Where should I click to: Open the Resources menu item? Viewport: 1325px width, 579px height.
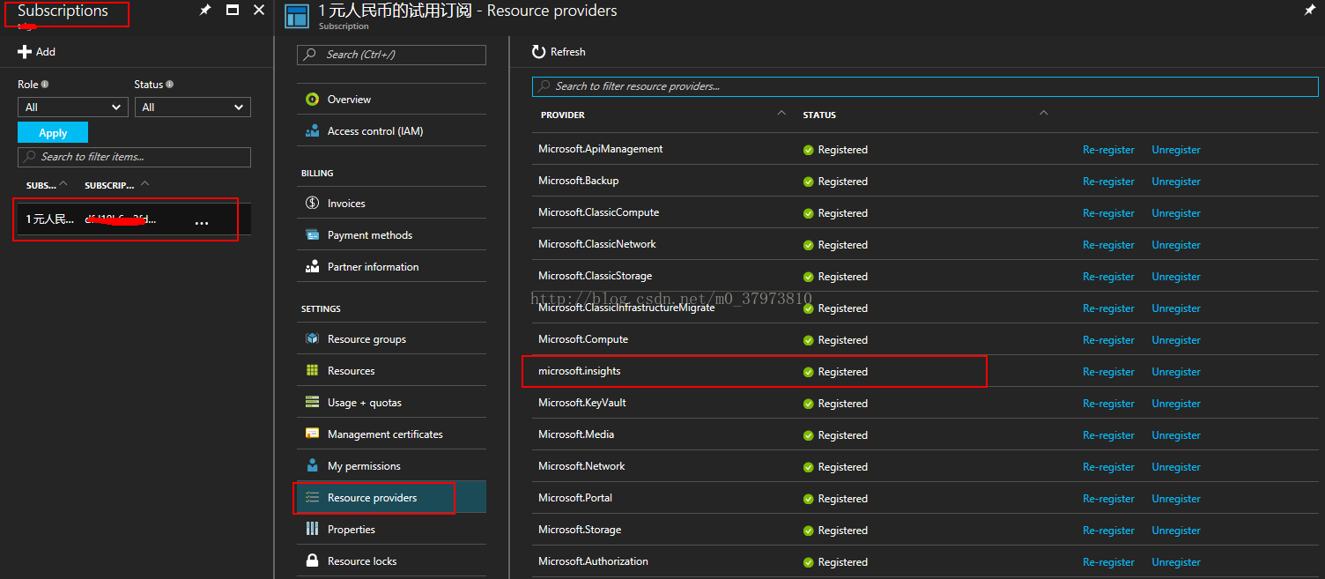tap(391, 371)
